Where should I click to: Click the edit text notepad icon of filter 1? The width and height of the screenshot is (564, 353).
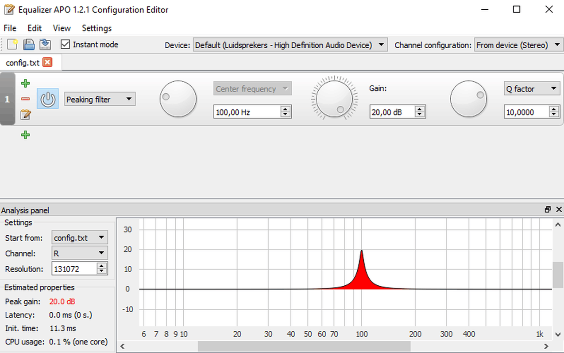(x=25, y=115)
